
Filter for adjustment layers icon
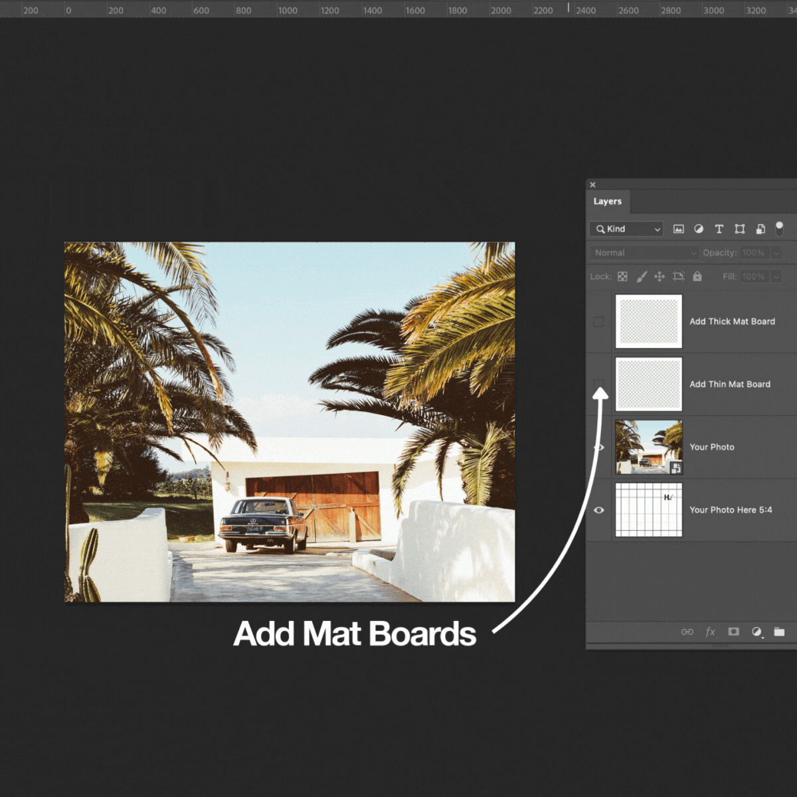click(699, 229)
